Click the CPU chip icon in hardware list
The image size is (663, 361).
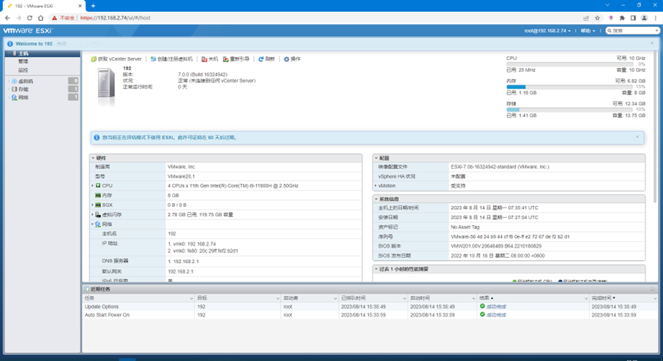coord(98,186)
